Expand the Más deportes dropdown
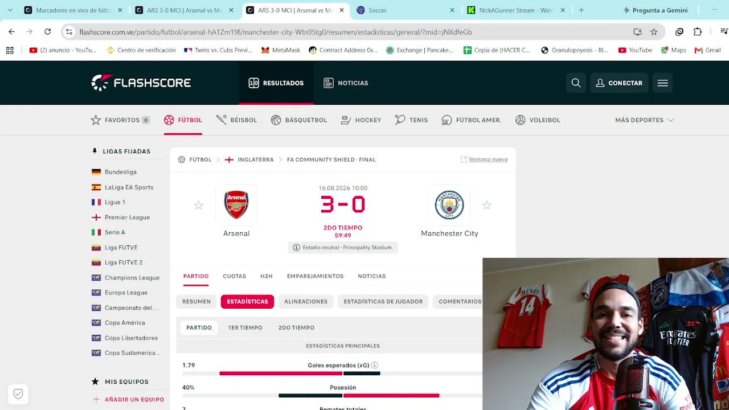This screenshot has width=729, height=410. pos(644,120)
